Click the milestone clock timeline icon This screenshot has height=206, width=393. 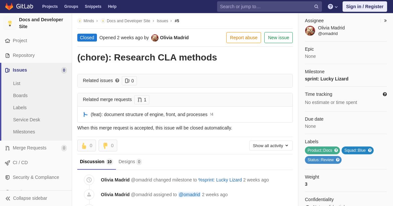[89, 180]
